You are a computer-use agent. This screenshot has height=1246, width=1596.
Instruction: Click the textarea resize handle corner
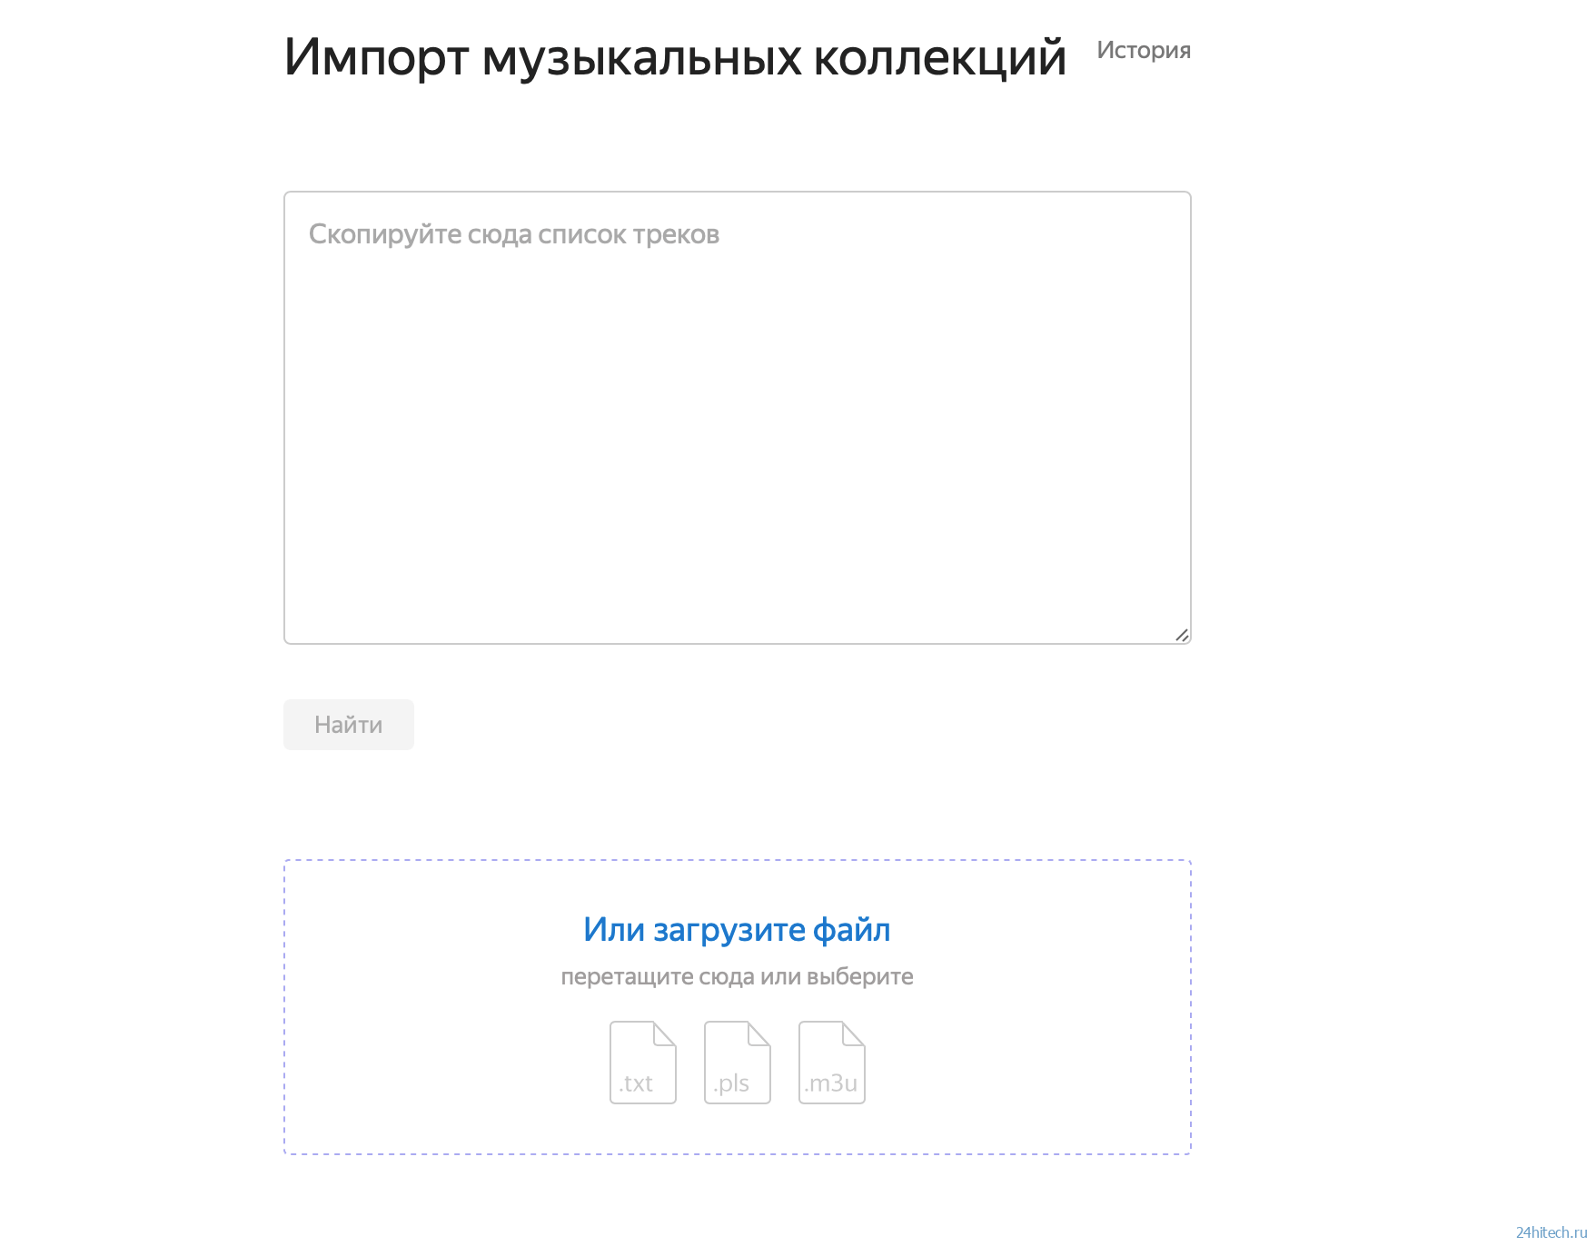click(1182, 635)
